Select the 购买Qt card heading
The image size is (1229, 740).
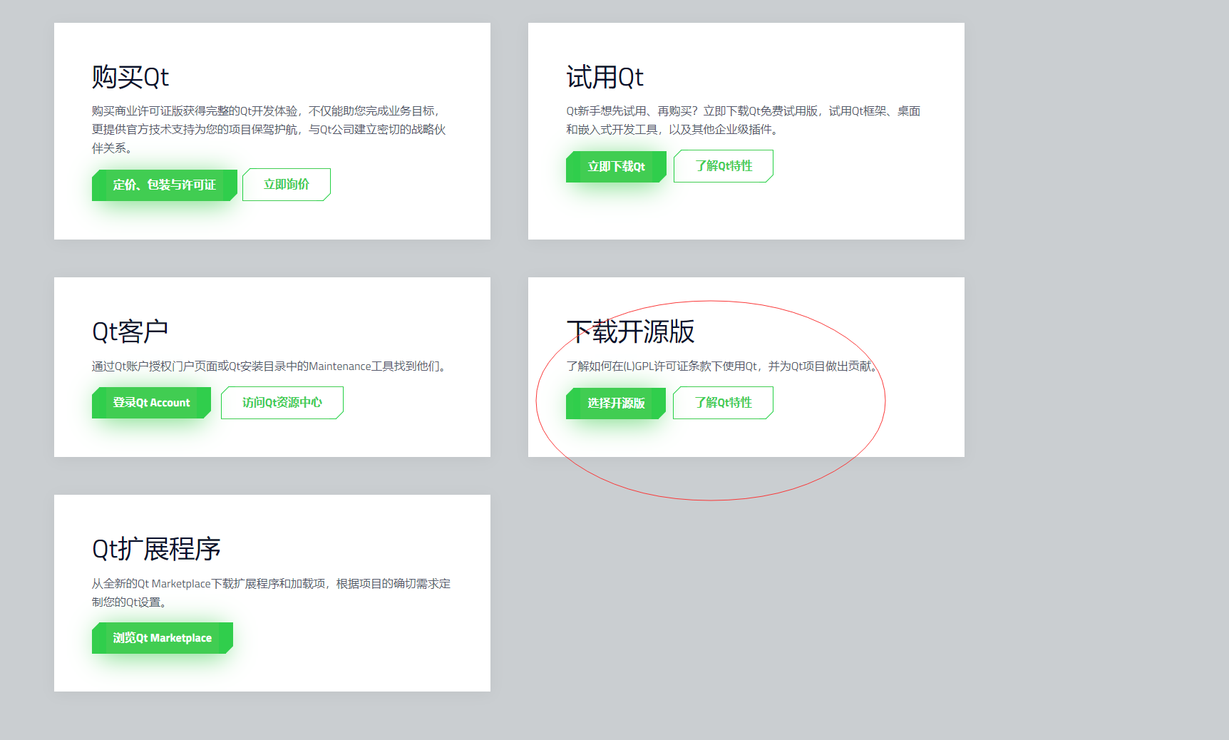point(130,77)
